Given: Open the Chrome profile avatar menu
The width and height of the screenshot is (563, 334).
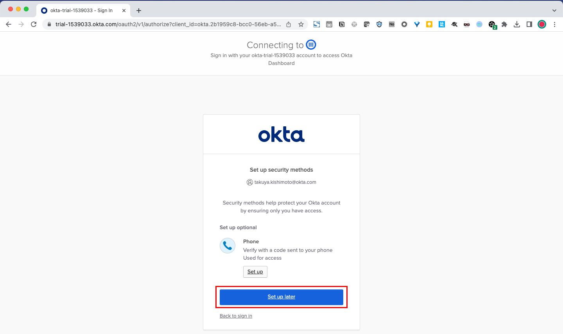Looking at the screenshot, I should (542, 24).
